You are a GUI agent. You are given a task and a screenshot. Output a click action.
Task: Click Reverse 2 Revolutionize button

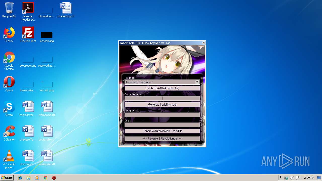(162, 139)
